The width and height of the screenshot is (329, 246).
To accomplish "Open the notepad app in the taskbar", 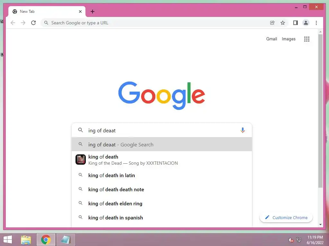I will (x=66, y=240).
